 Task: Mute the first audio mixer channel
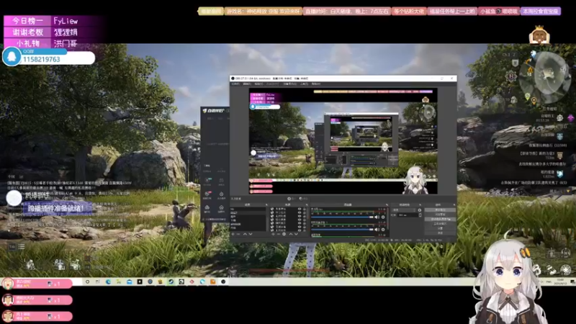[x=377, y=217]
